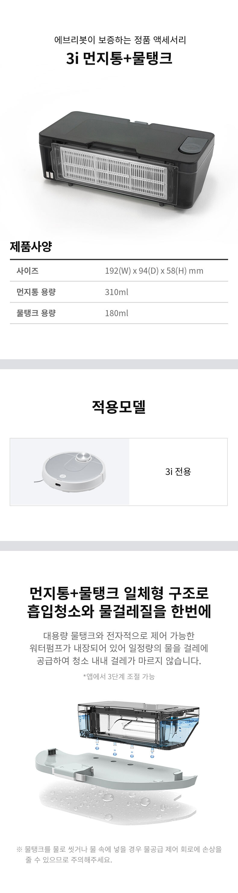Click the '310ml' dust bin capacity value

[116, 292]
